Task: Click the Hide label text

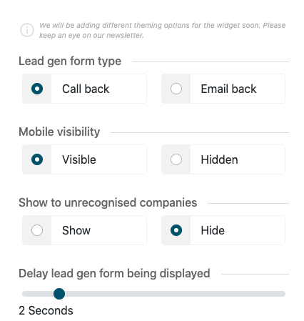Action: click(213, 230)
